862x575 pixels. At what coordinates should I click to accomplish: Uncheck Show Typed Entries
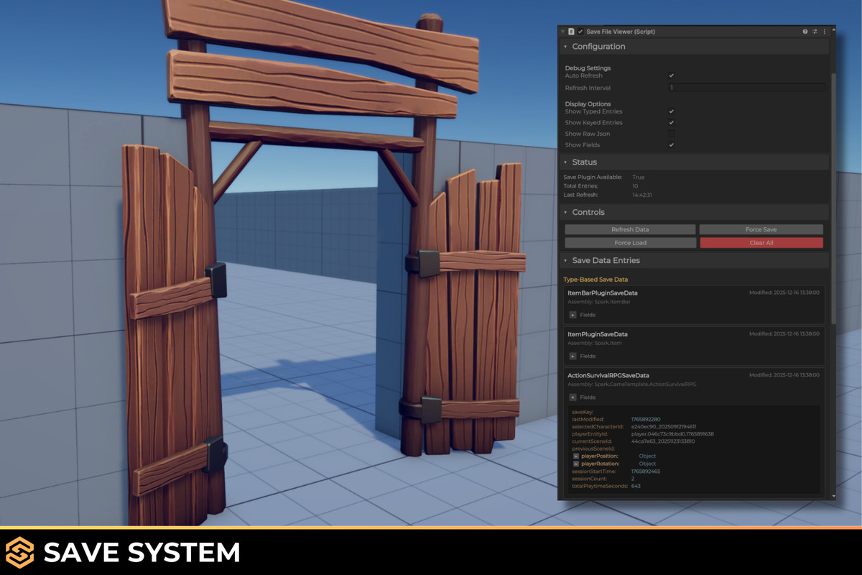click(x=672, y=111)
